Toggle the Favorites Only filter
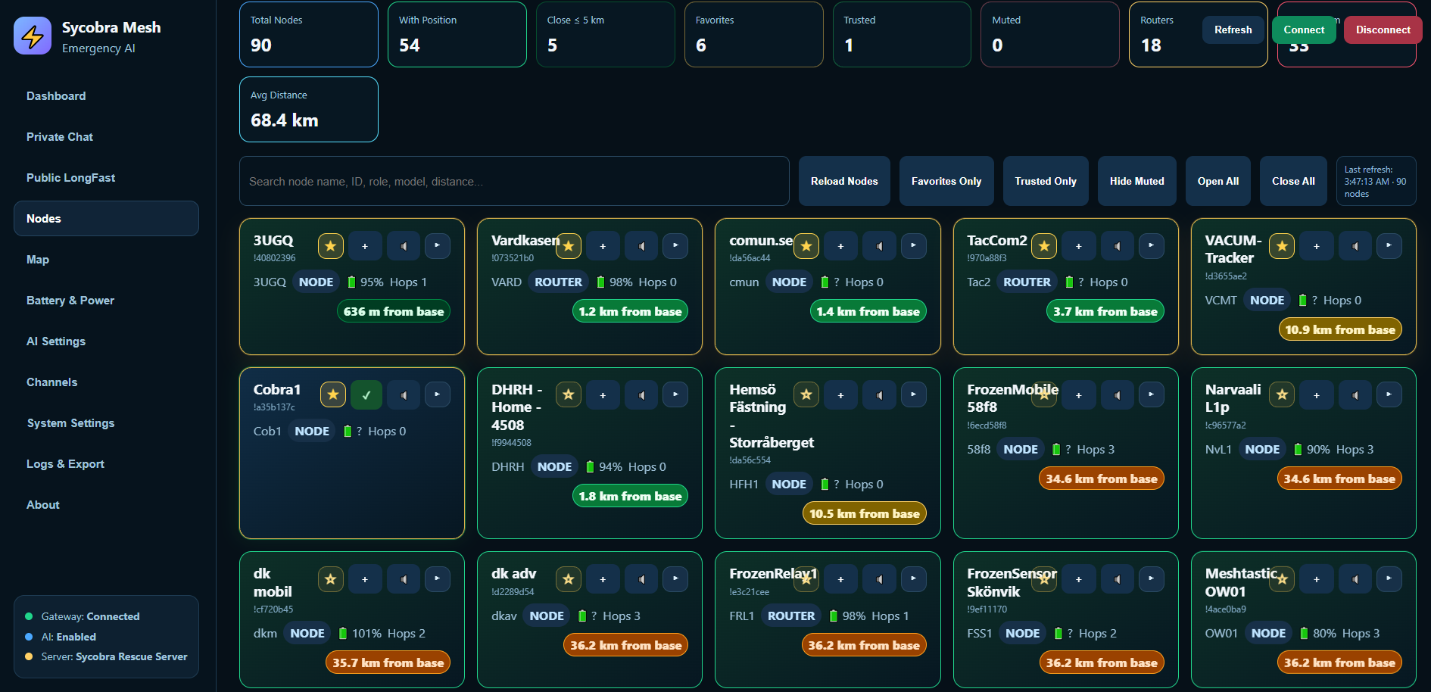The width and height of the screenshot is (1431, 692). tap(946, 181)
